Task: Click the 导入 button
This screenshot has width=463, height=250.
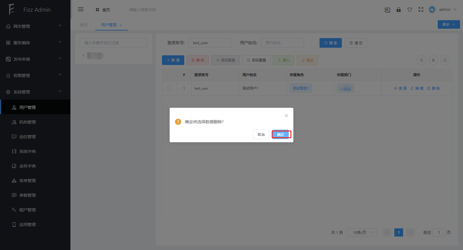Action: (284, 60)
